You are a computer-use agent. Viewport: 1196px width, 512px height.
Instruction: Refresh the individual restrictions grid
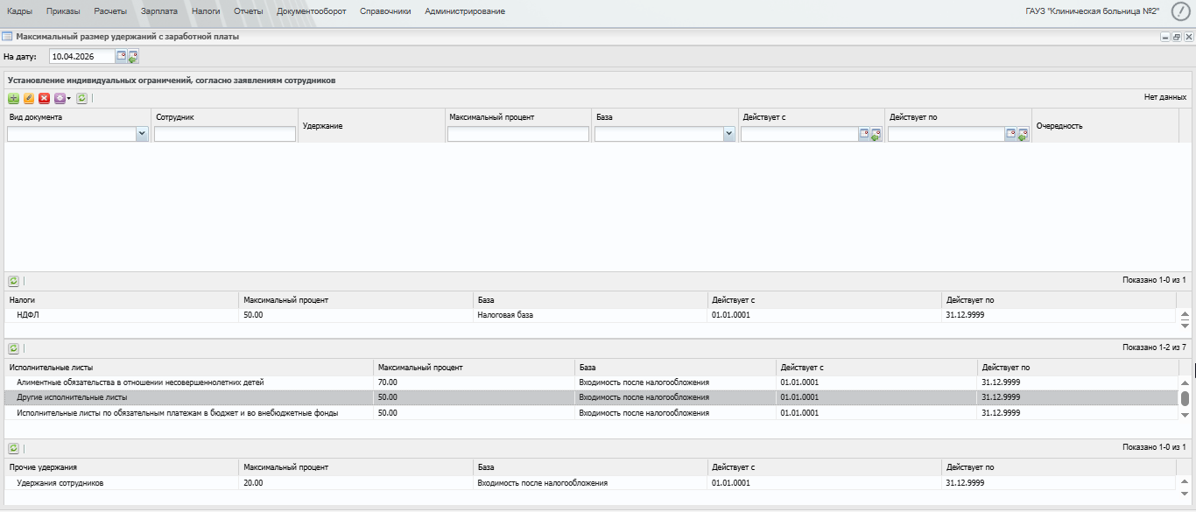pyautogui.click(x=81, y=98)
